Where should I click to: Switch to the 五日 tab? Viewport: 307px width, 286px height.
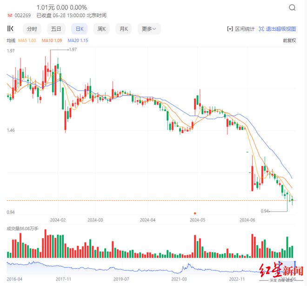(56, 29)
